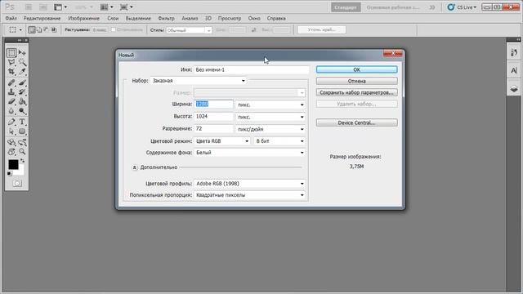Select the Move tool
The image size is (523, 294).
22,52
